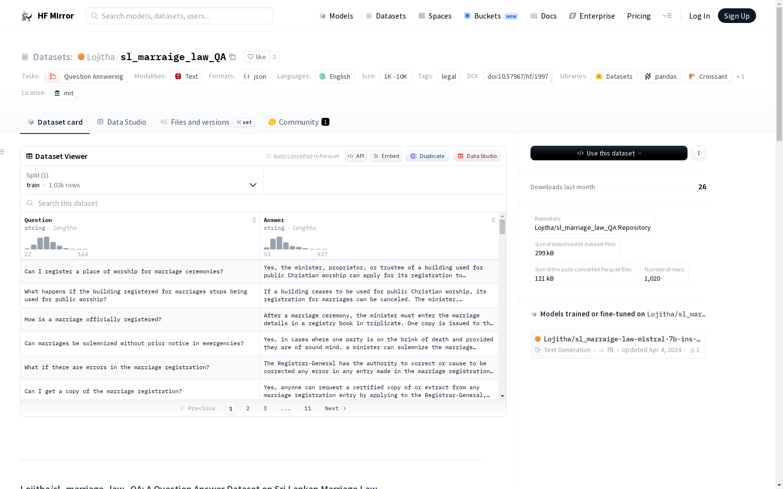Image resolution: width=783 pixels, height=489 pixels.
Task: Click the page scrollbar thumb
Action: point(779,73)
